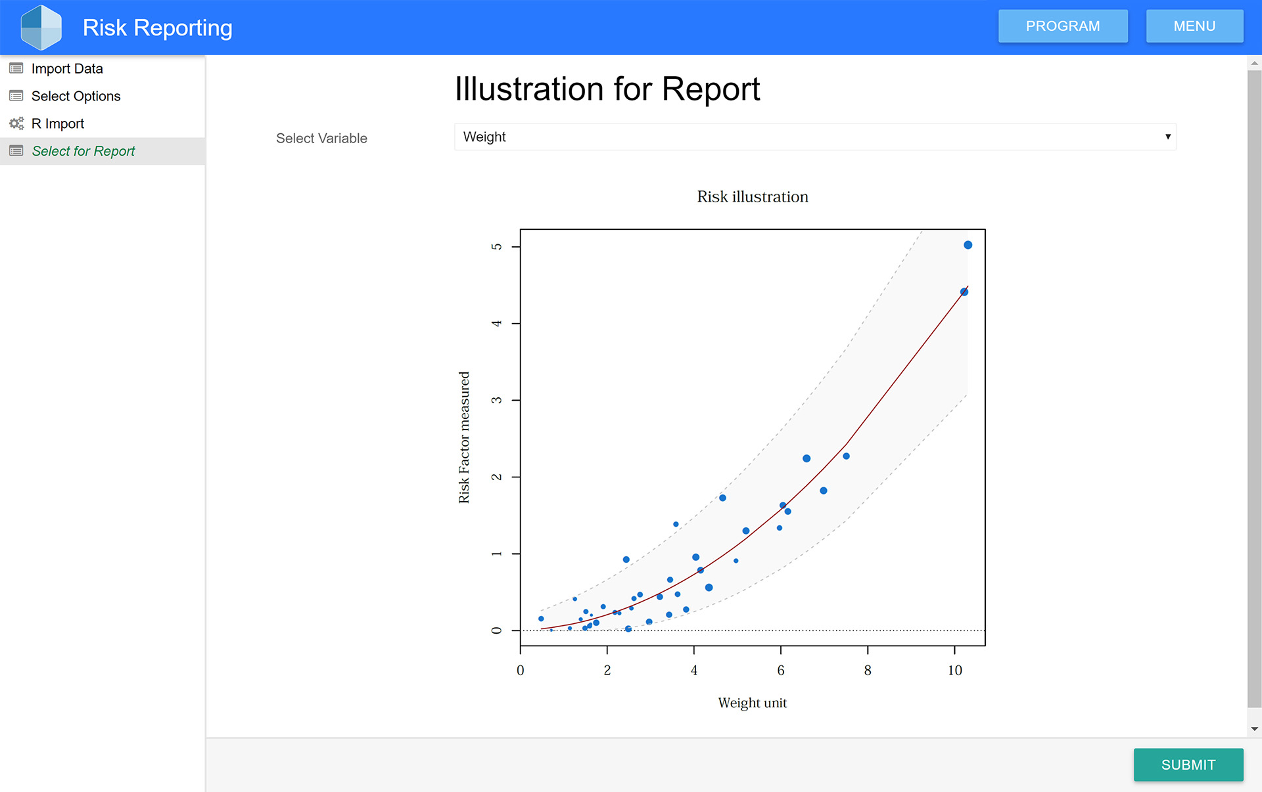Submit the report with SUBMIT button

point(1188,764)
